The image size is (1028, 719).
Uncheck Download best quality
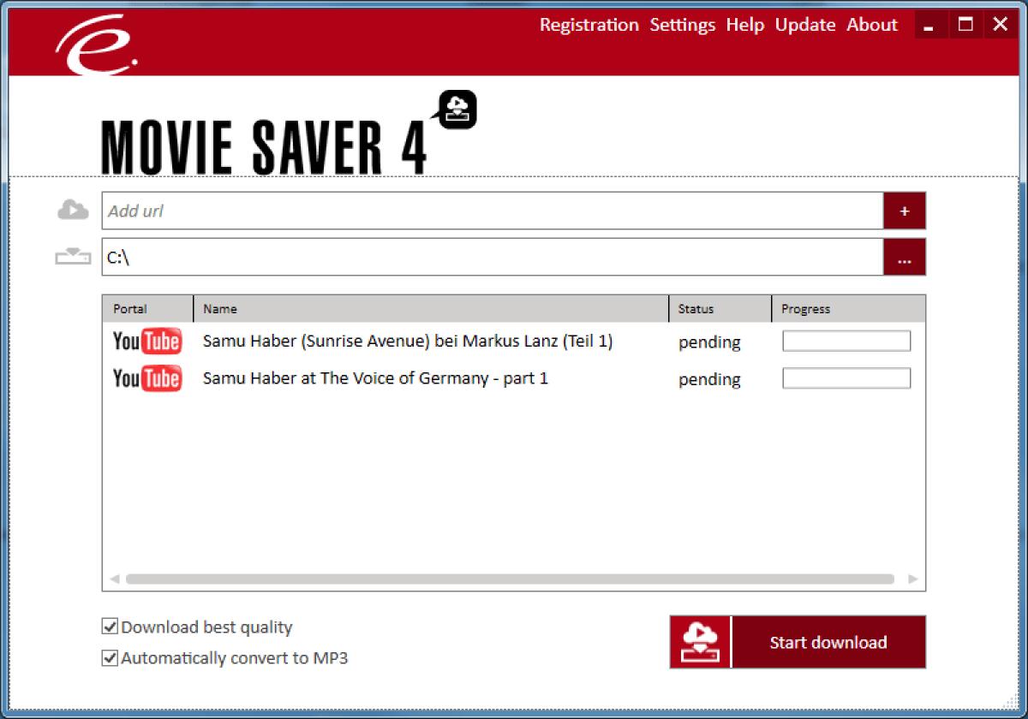click(x=110, y=627)
